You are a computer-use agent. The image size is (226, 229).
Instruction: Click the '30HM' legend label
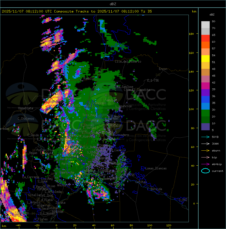215,144
